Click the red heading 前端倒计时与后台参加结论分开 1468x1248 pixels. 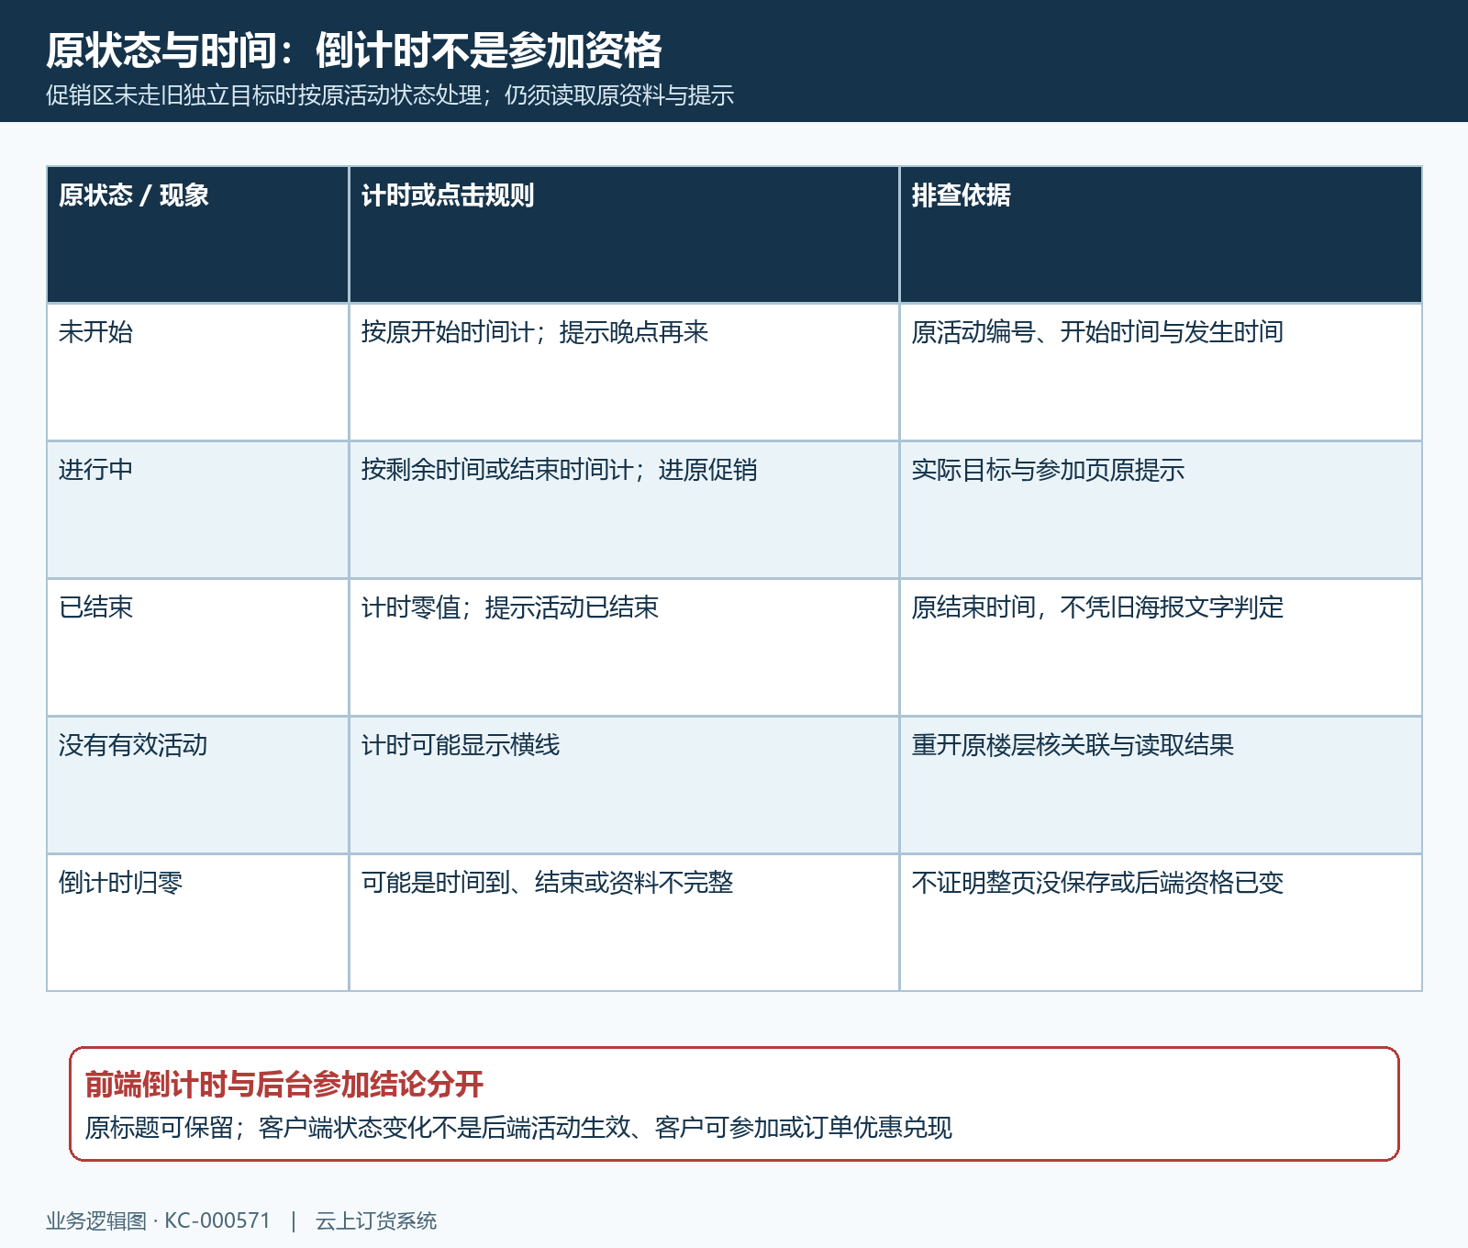pos(284,1085)
